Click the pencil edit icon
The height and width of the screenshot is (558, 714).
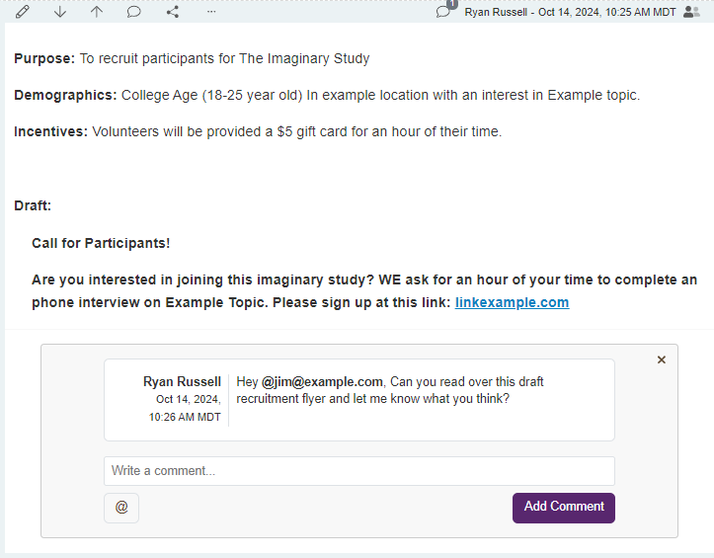pyautogui.click(x=23, y=12)
